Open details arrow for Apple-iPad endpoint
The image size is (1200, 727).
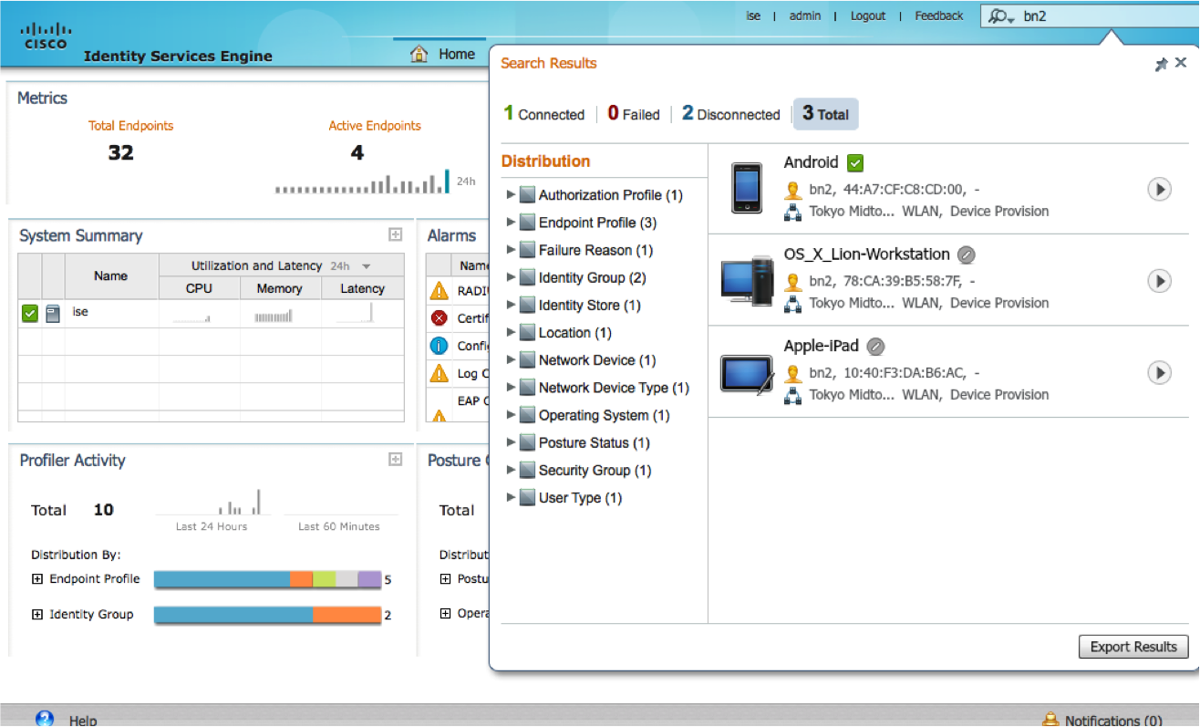click(1159, 373)
